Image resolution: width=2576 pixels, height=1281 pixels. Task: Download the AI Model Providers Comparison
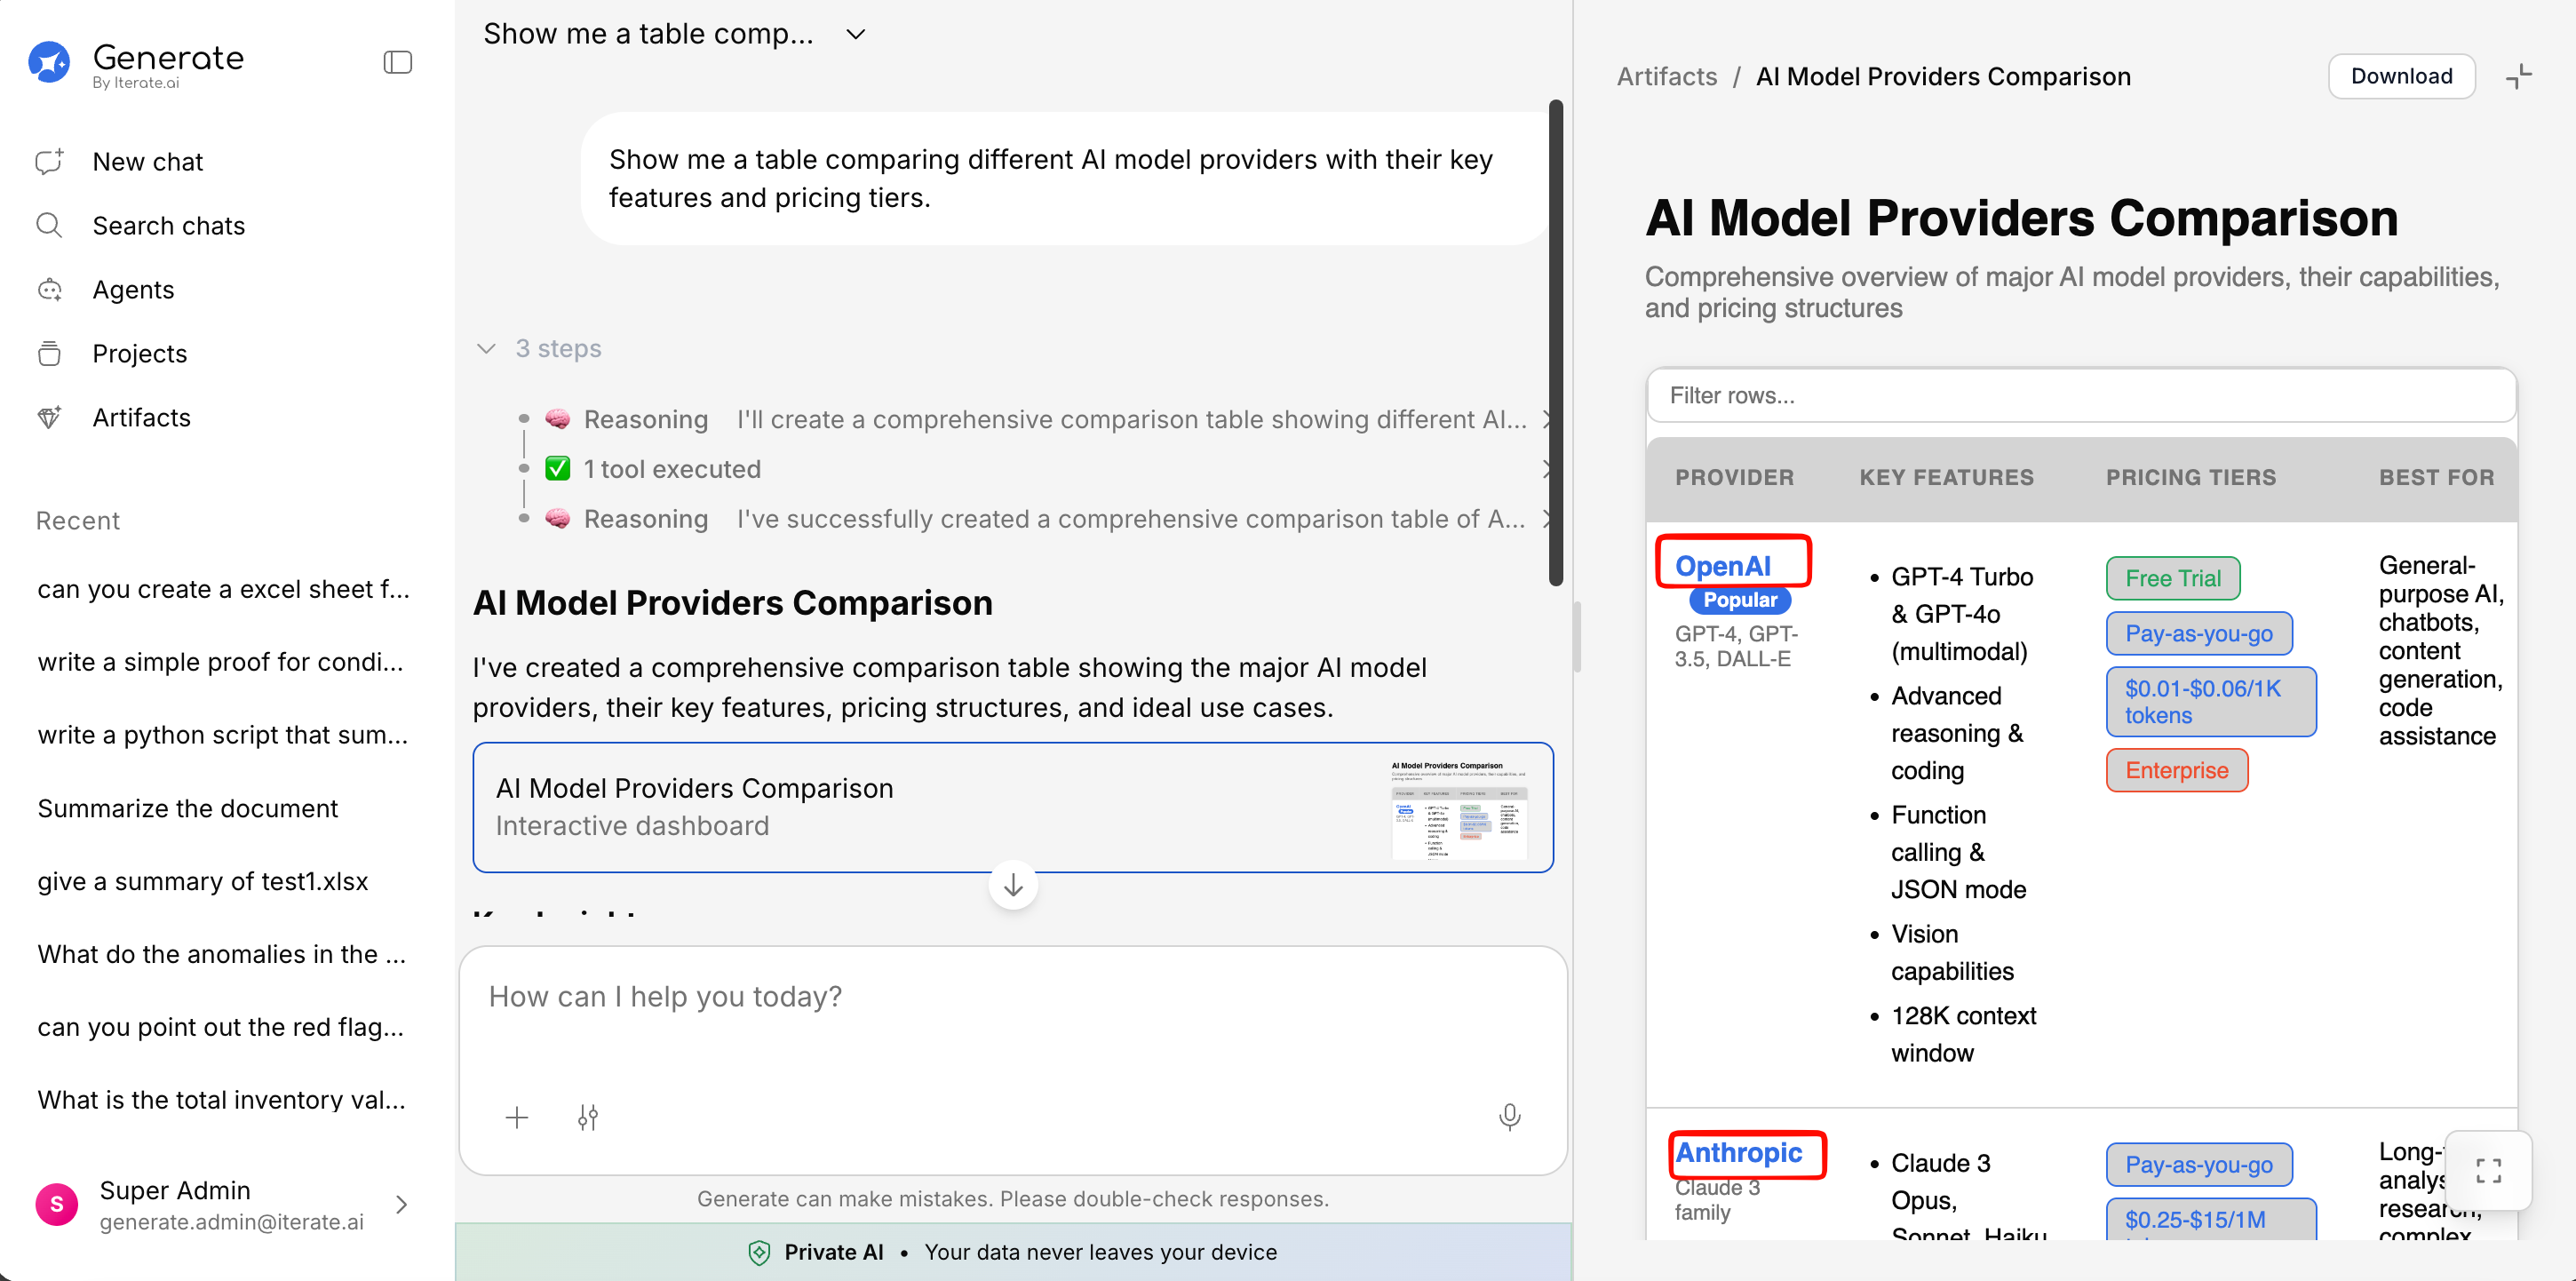(x=2401, y=77)
